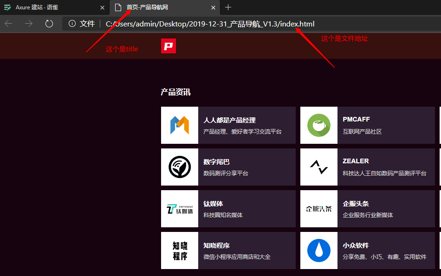Click the 小众软件 blue droplet logo
Image resolution: width=441 pixels, height=276 pixels.
click(318, 250)
